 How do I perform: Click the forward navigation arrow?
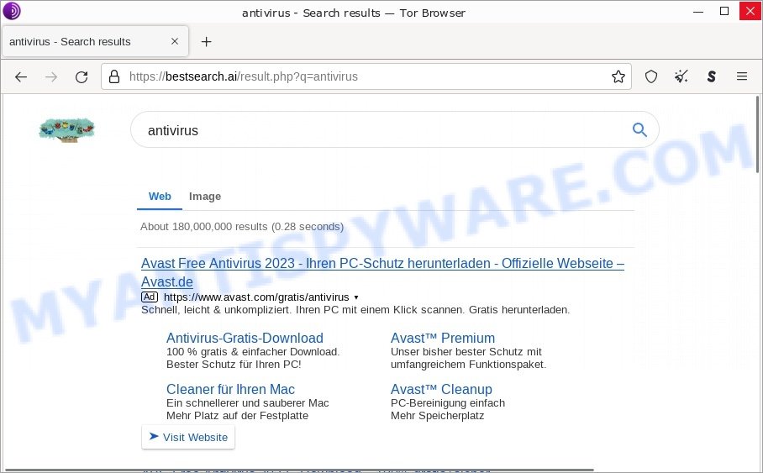pos(51,77)
